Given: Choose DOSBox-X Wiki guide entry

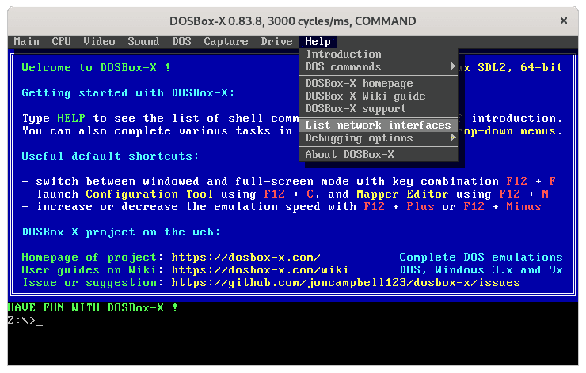Looking at the screenshot, I should tap(379, 96).
